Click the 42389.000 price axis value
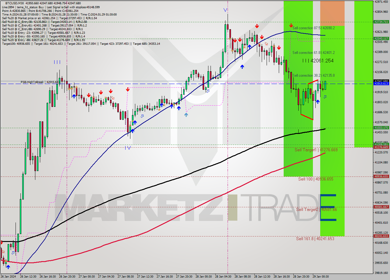 pyautogui.click(x=381, y=52)
